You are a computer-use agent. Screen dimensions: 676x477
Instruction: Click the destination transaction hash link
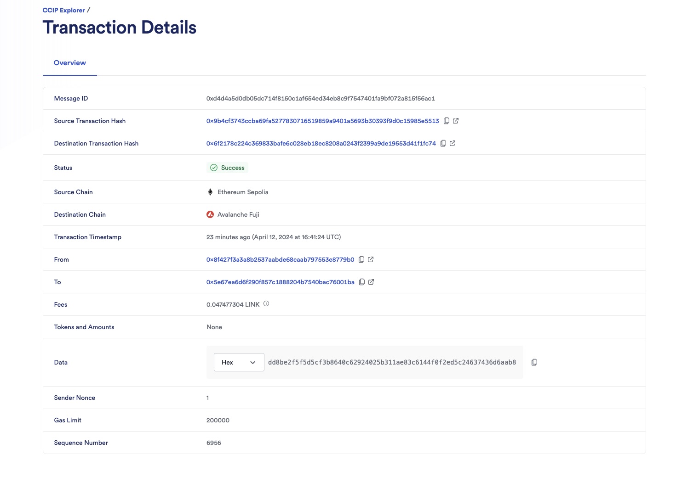pos(321,143)
